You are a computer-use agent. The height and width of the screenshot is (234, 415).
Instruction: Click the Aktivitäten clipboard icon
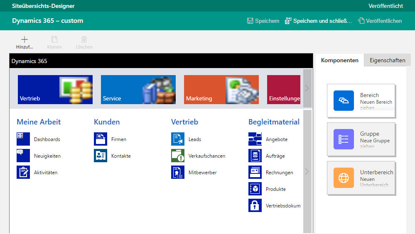23,172
